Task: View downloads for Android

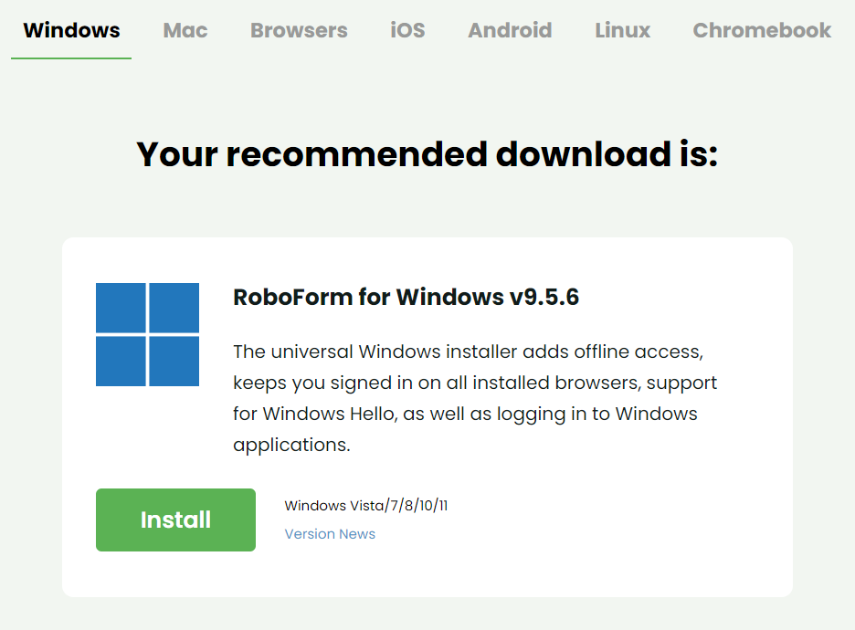Action: pyautogui.click(x=510, y=30)
